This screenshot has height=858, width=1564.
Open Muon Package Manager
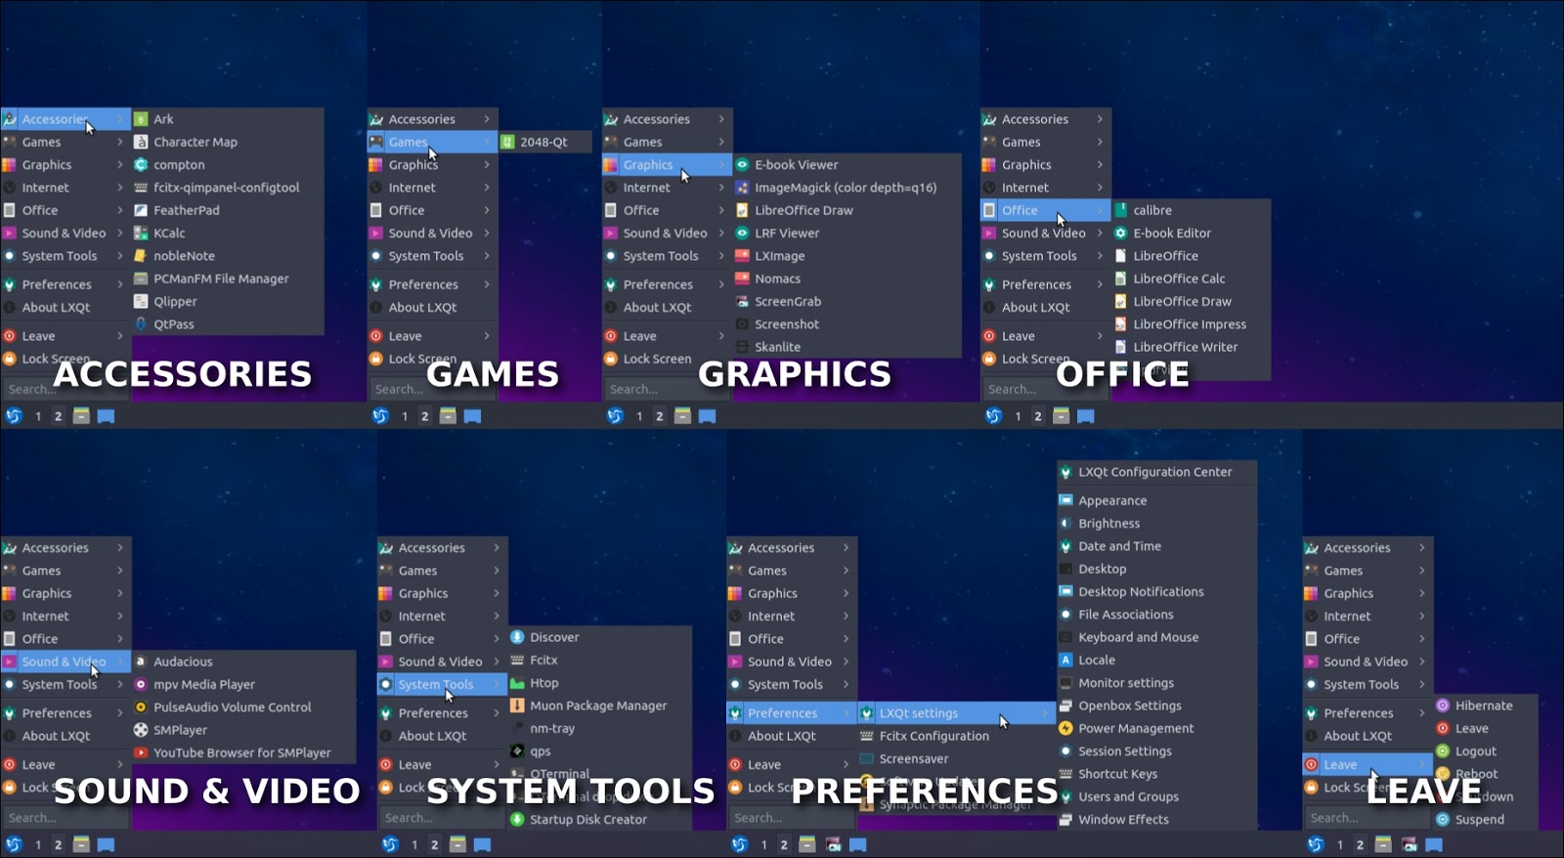tap(599, 706)
